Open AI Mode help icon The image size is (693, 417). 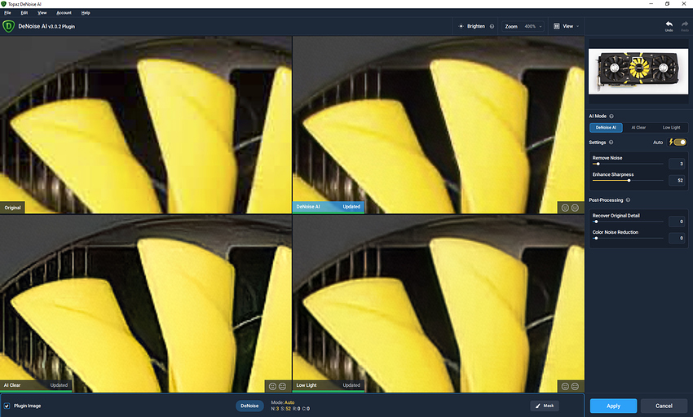click(611, 116)
